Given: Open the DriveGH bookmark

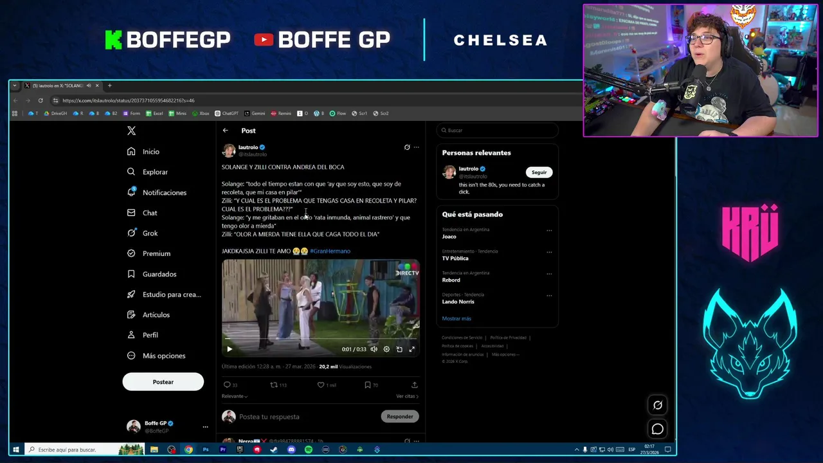Looking at the screenshot, I should click(55, 113).
